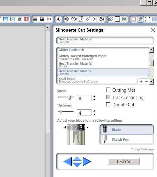Click the Modify shapes icon
This screenshot has height=177, width=157.
click(x=111, y=19)
